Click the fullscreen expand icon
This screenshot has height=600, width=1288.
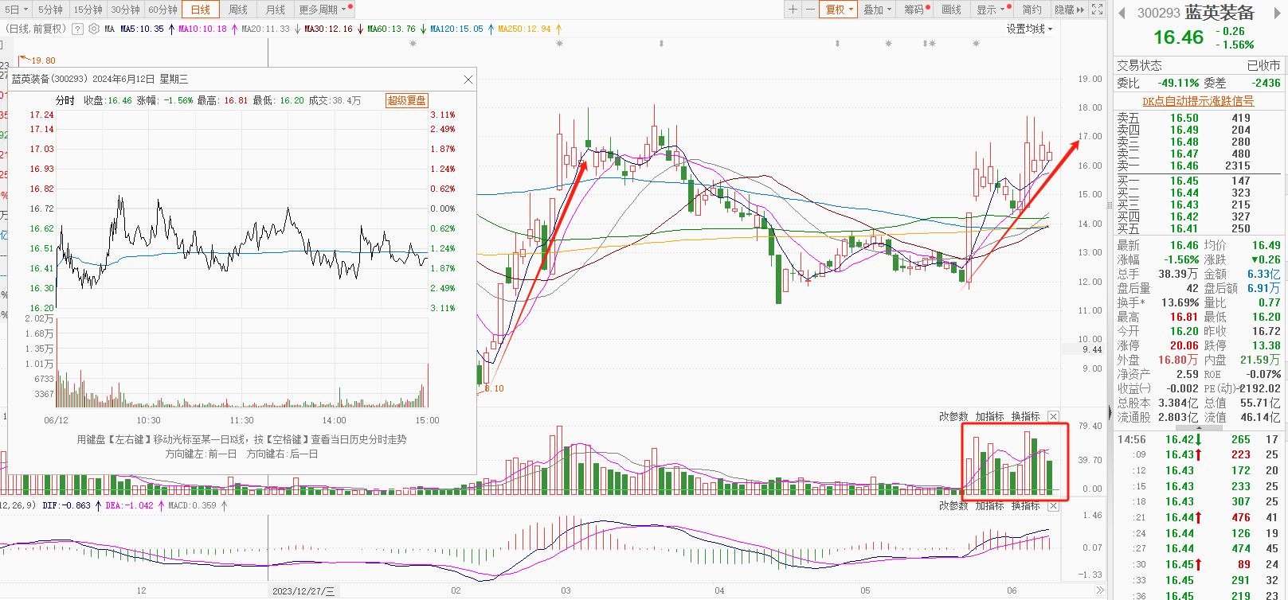click(1097, 10)
